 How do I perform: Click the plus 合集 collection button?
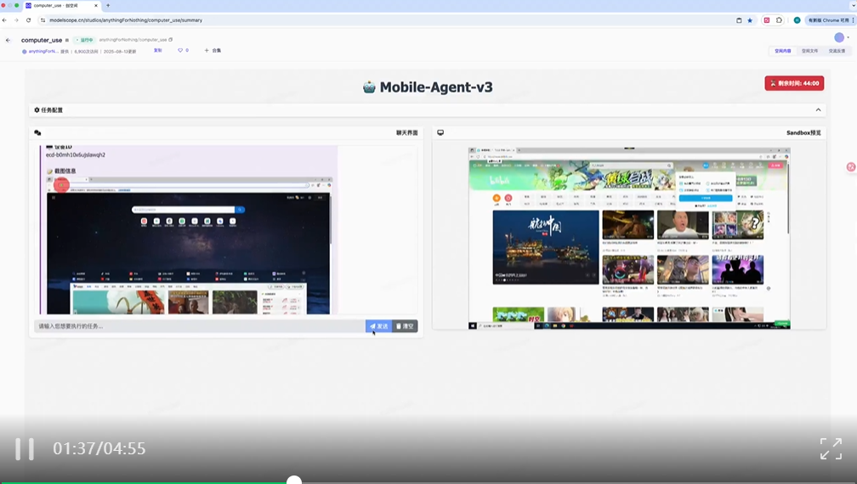pyautogui.click(x=213, y=50)
